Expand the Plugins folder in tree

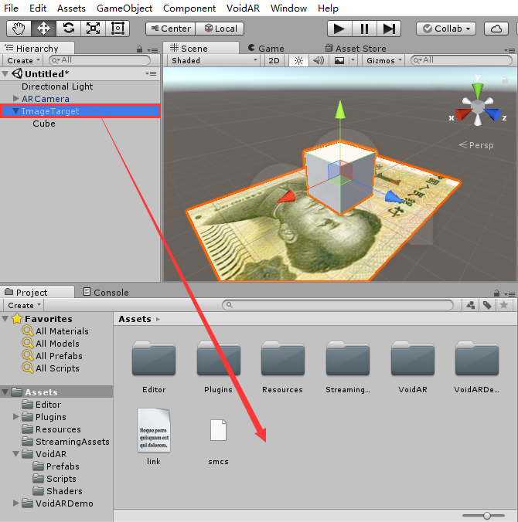coord(15,416)
